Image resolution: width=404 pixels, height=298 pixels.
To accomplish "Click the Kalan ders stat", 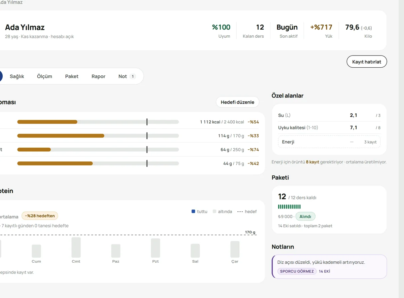I will 253,31.
